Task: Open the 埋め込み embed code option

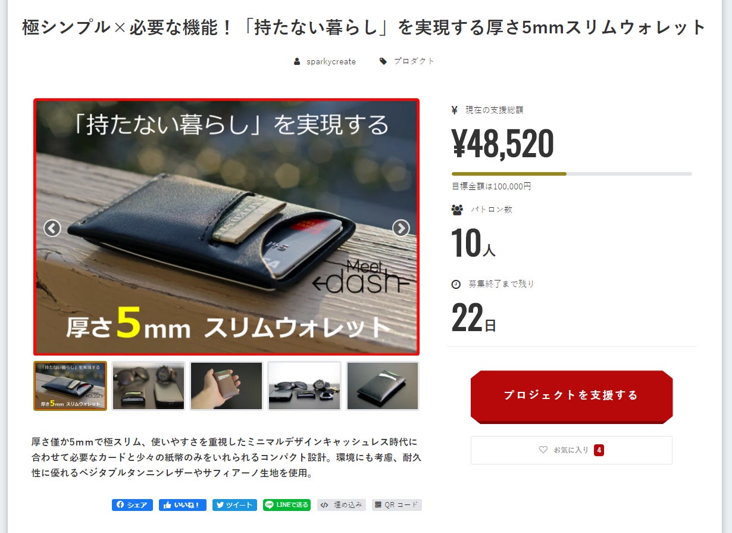Action: 342,505
